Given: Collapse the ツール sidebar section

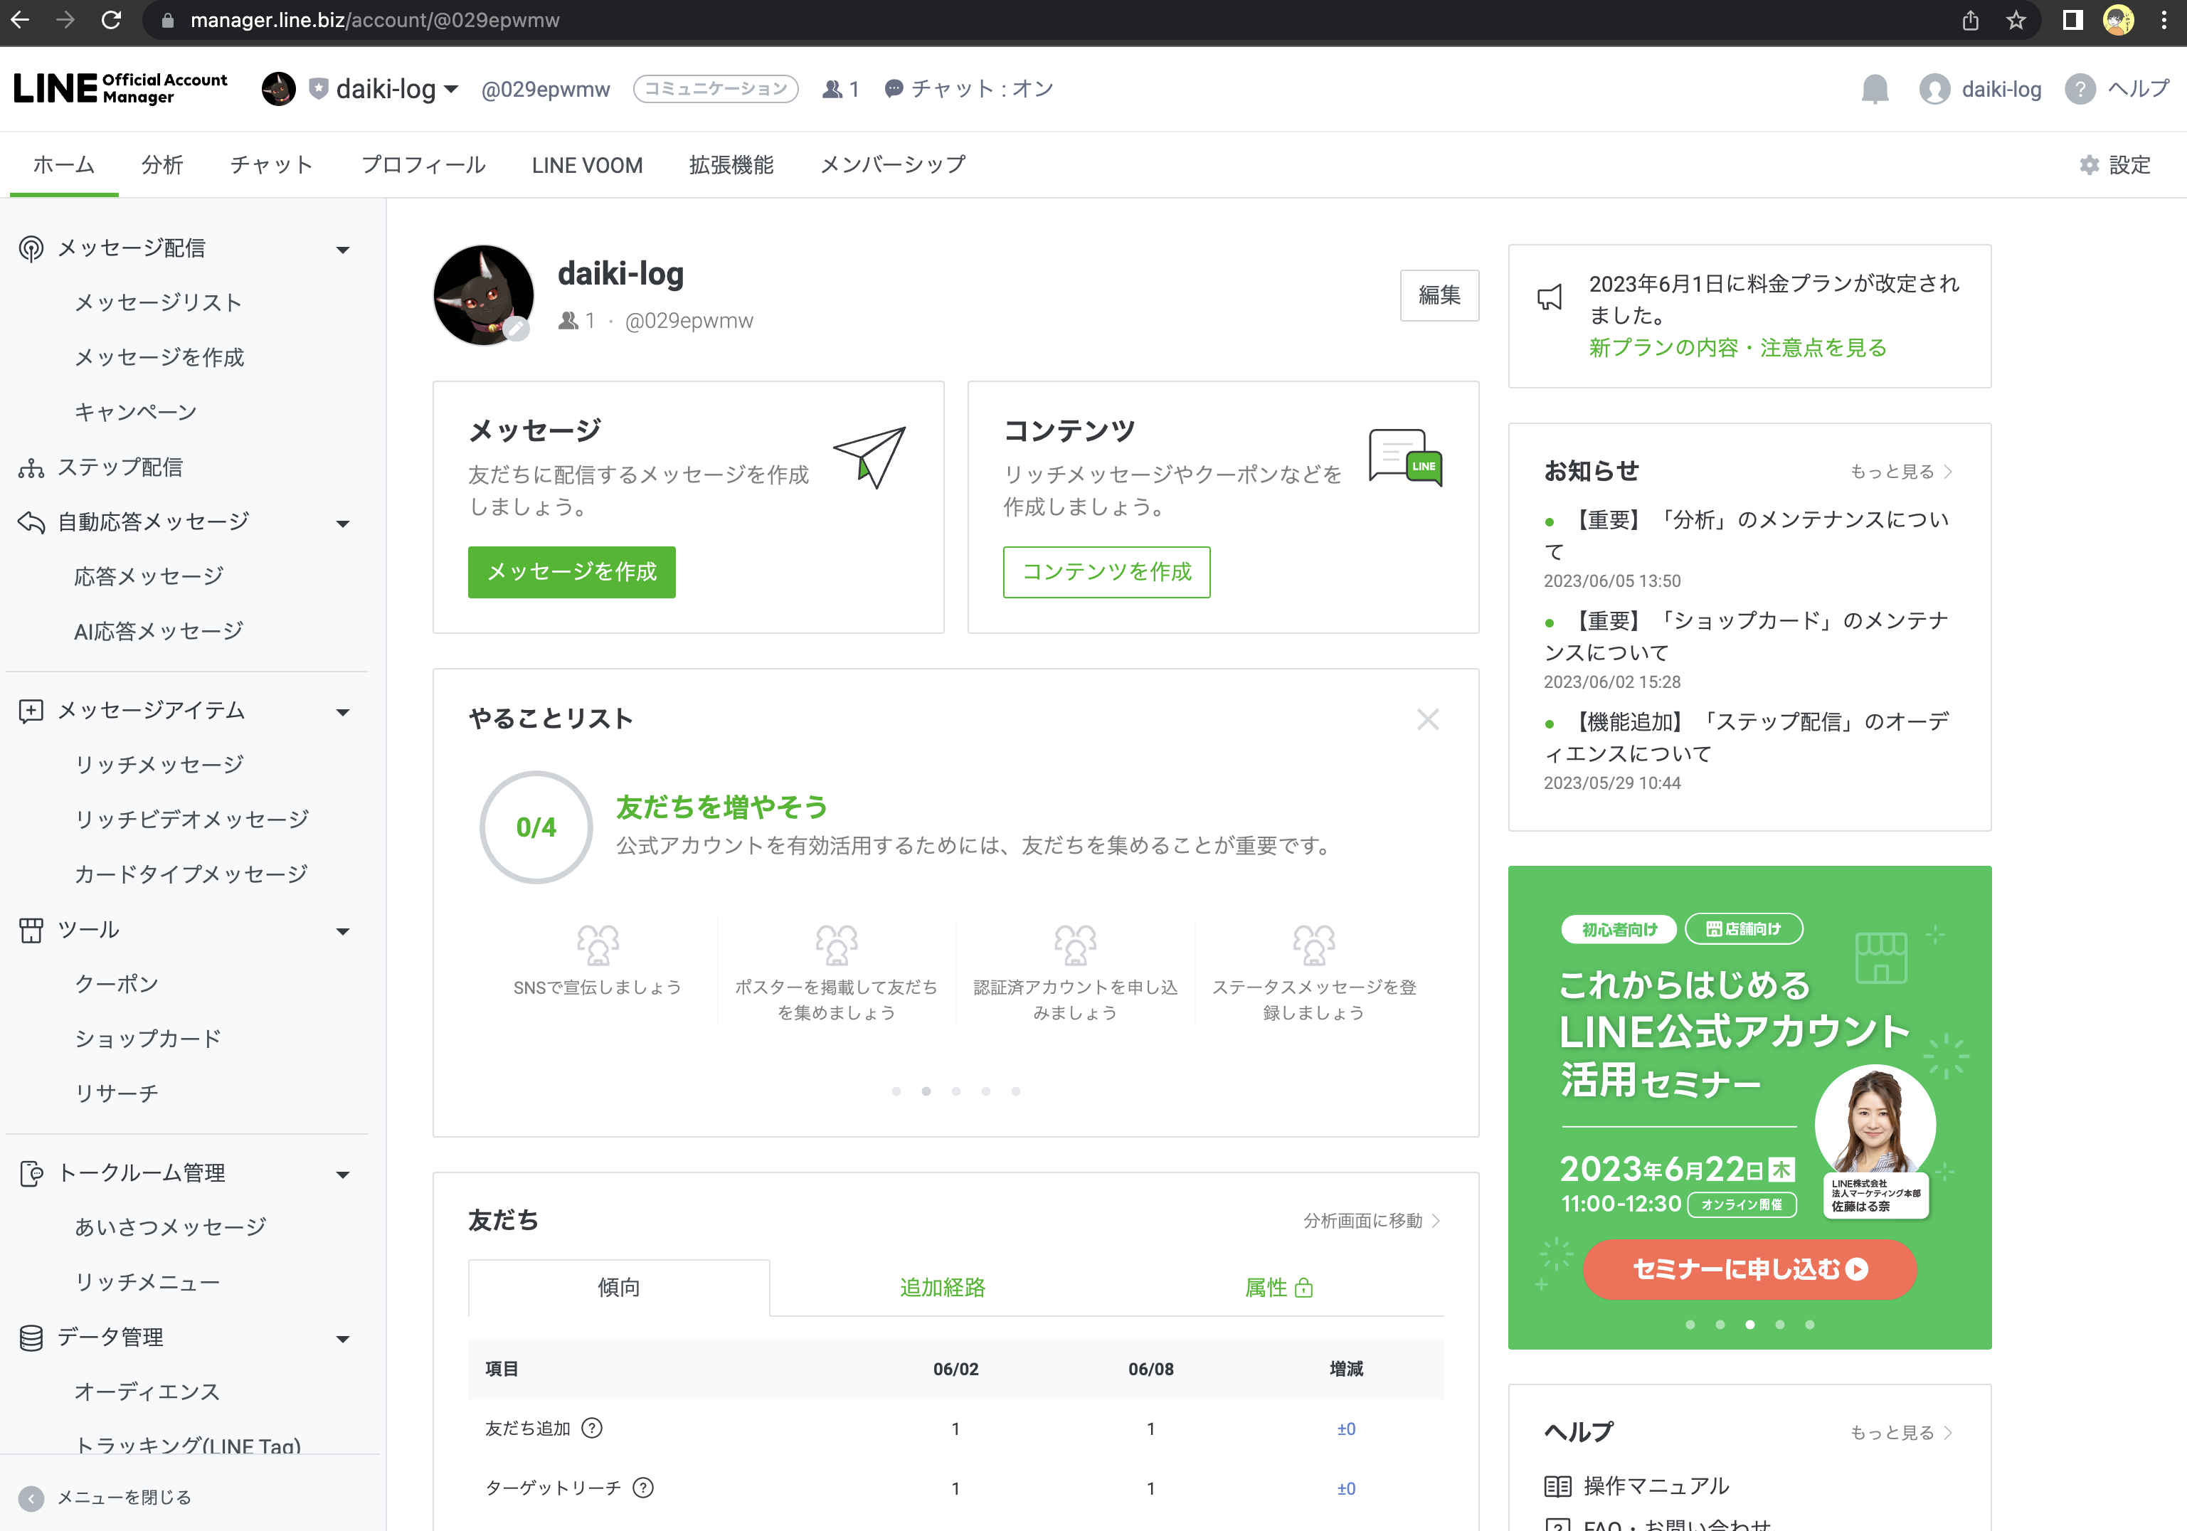Looking at the screenshot, I should click(343, 931).
